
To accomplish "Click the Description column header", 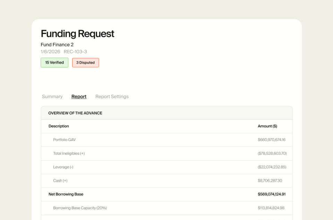I will coord(59,126).
